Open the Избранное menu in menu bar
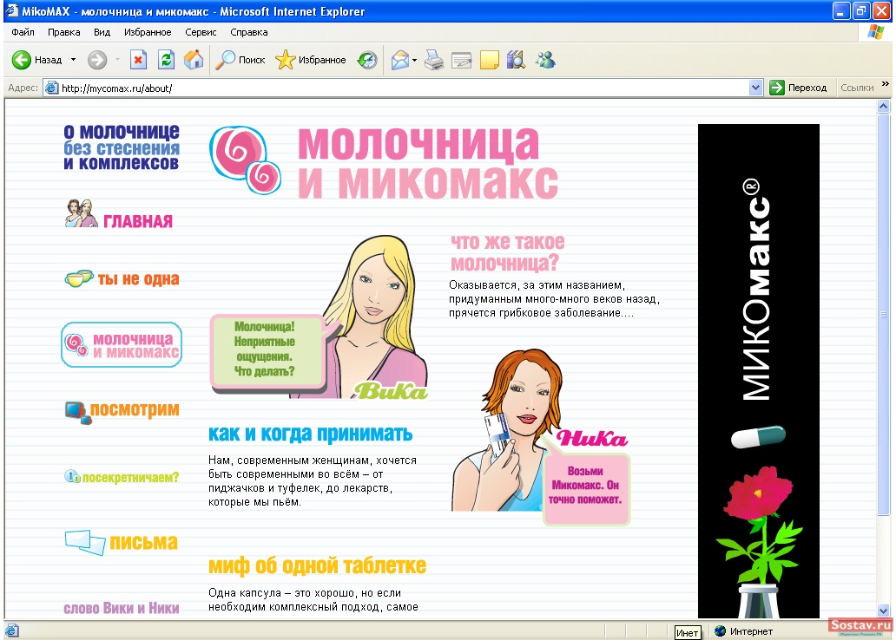Image resolution: width=896 pixels, height=640 pixels. pos(148,32)
